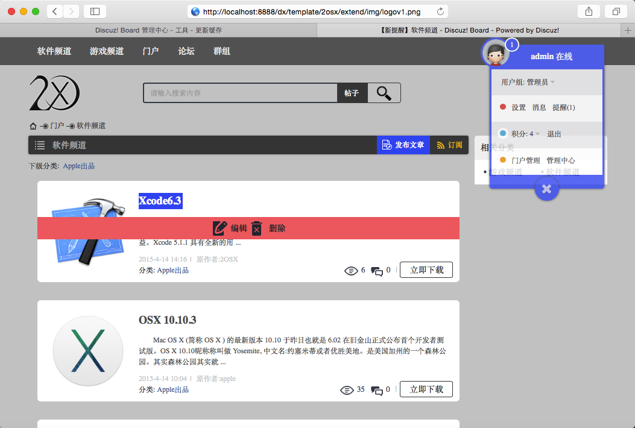635x428 pixels.
Task: Click the Xcode hammer thumbnail
Action: click(x=88, y=231)
